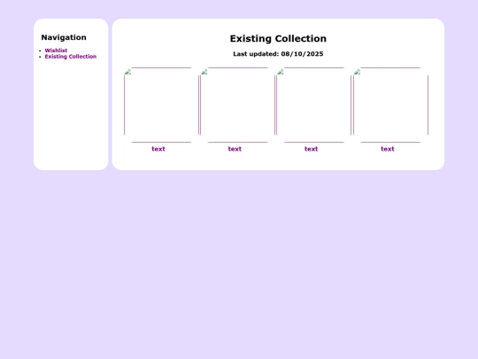Open the "text" link under the second thumbnail
The width and height of the screenshot is (478, 359).
click(235, 149)
